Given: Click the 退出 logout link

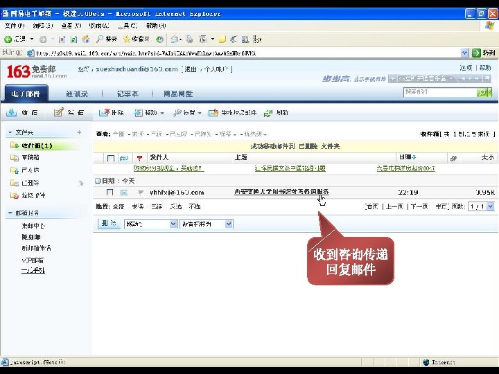Looking at the screenshot, I should (x=191, y=69).
